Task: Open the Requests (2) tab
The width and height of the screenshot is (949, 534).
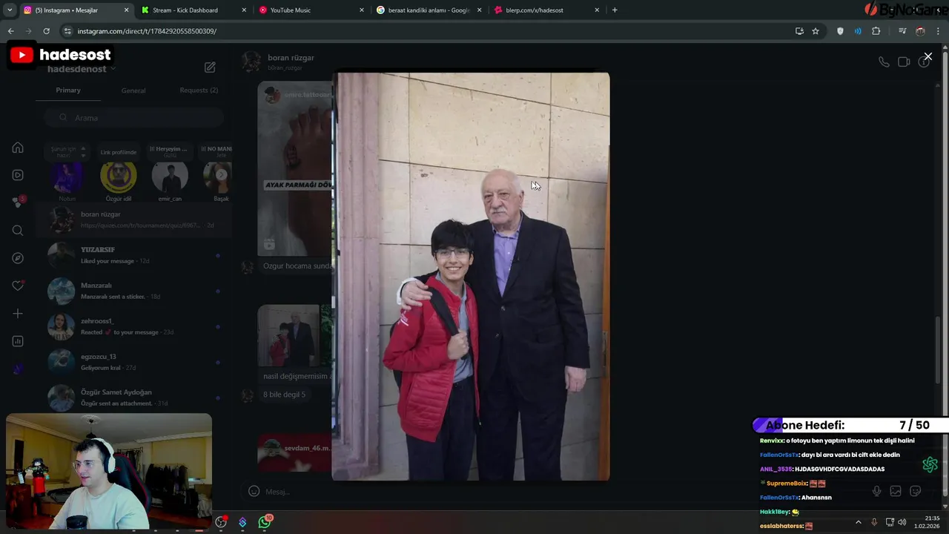Action: click(199, 90)
